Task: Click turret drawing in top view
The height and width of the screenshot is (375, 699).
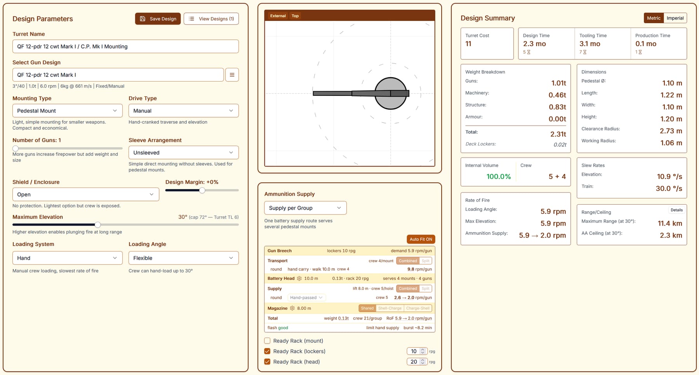Action: (361, 94)
